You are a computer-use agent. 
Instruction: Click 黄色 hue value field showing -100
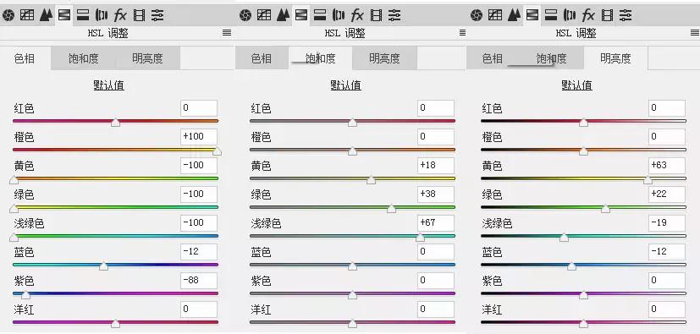199,166
